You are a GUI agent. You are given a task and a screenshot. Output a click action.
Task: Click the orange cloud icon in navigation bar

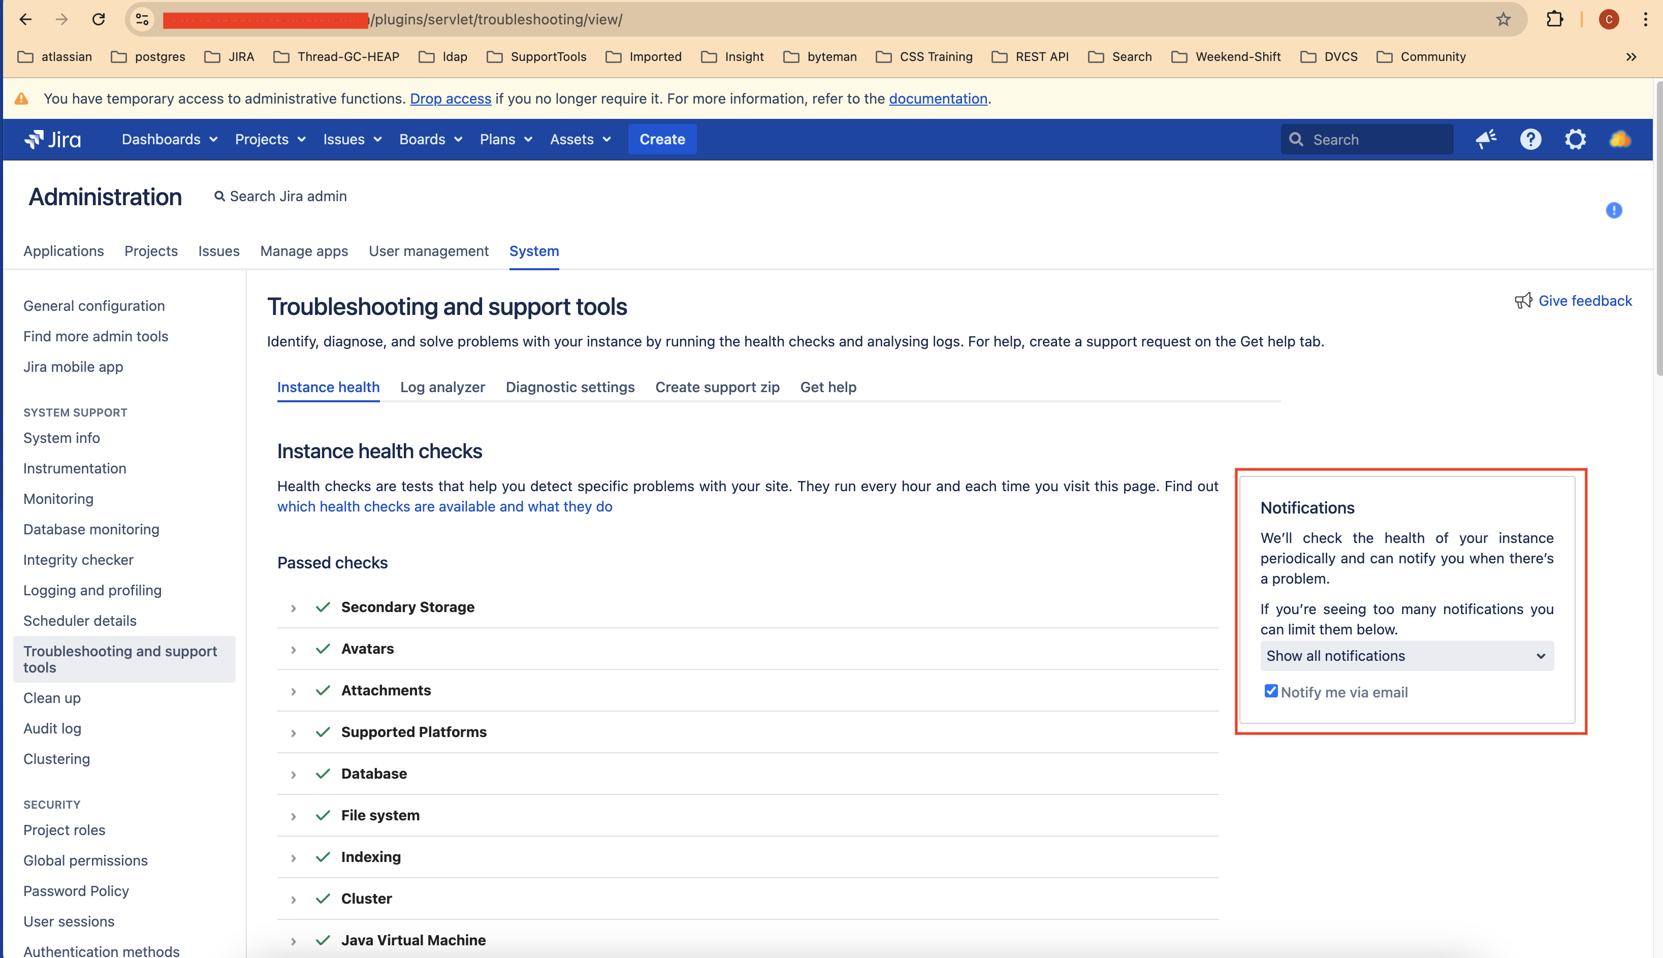coord(1619,139)
